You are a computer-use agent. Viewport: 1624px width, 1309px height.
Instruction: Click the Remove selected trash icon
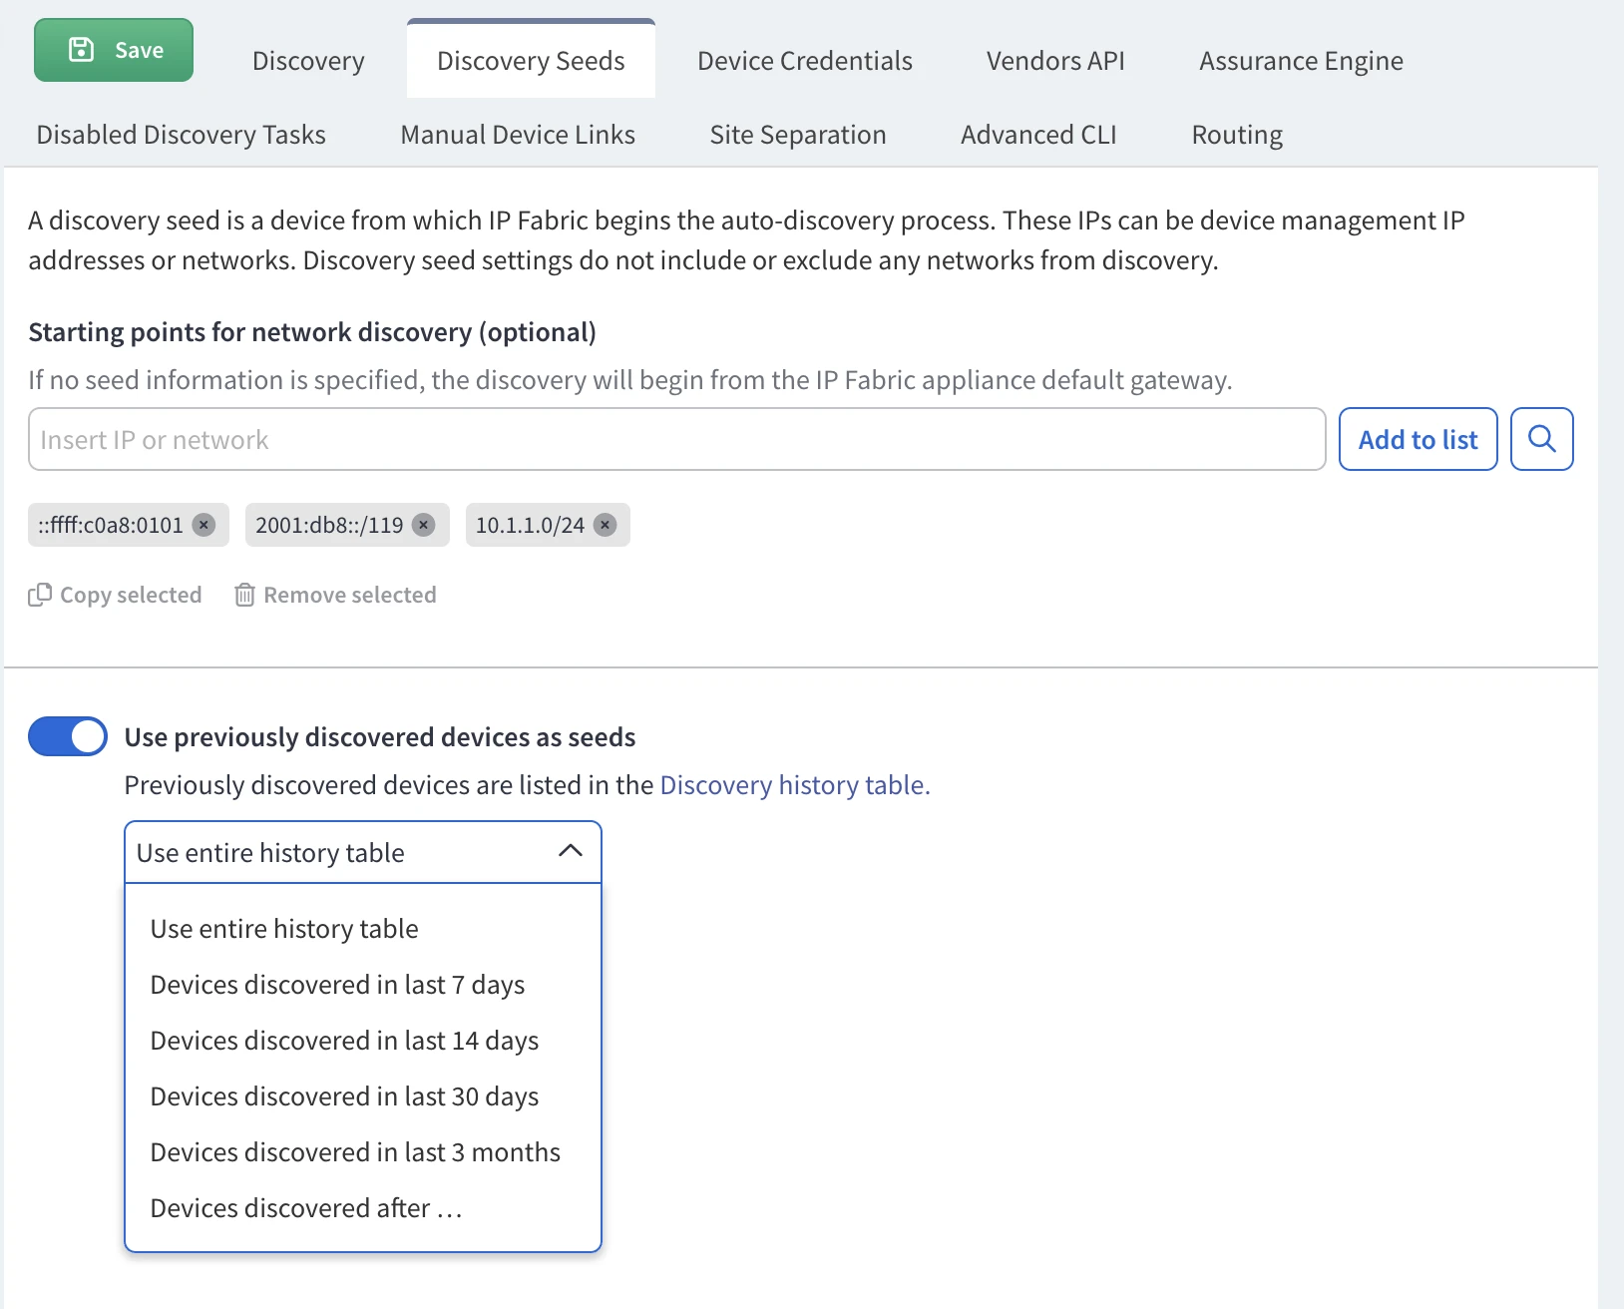click(x=244, y=595)
